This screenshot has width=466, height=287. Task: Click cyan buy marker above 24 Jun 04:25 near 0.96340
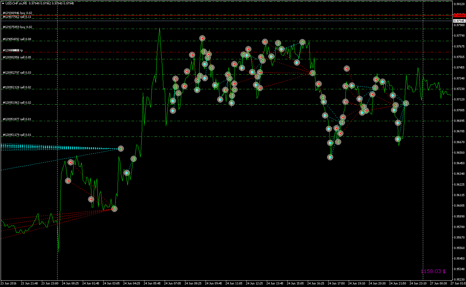(127, 173)
